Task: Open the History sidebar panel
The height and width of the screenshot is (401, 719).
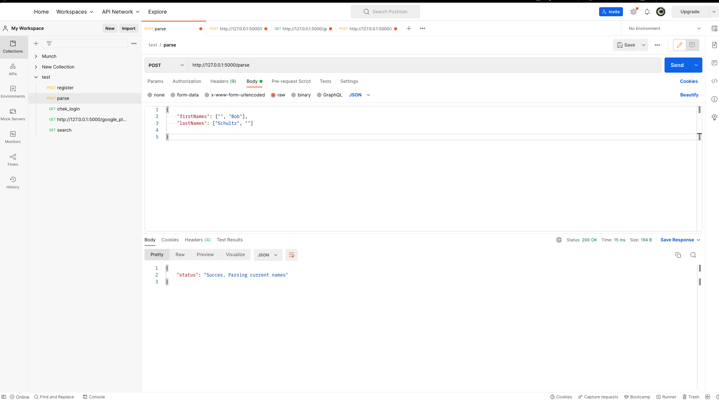Action: (x=13, y=182)
